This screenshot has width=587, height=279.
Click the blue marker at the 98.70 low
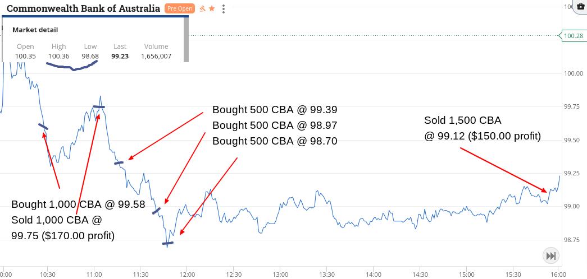click(x=167, y=244)
